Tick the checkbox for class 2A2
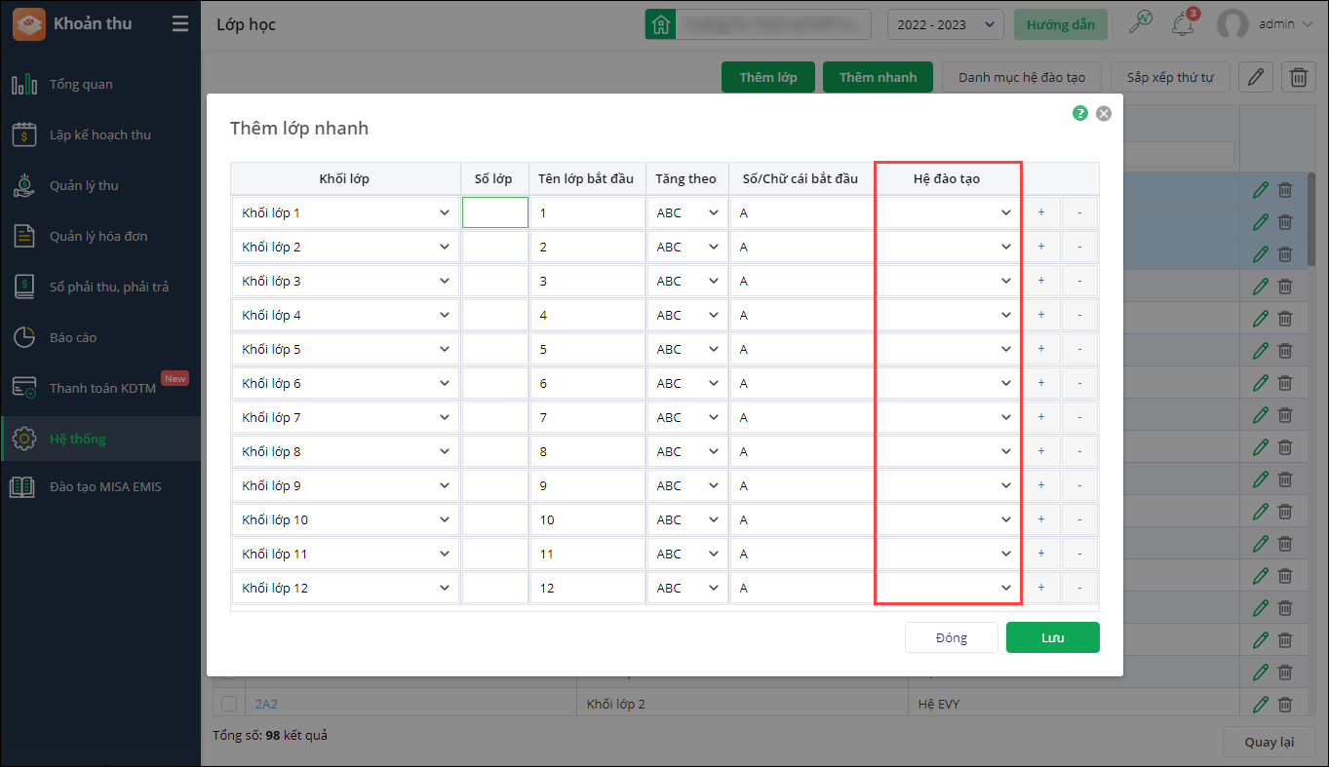Screen dimensions: 1329x767 tap(229, 704)
